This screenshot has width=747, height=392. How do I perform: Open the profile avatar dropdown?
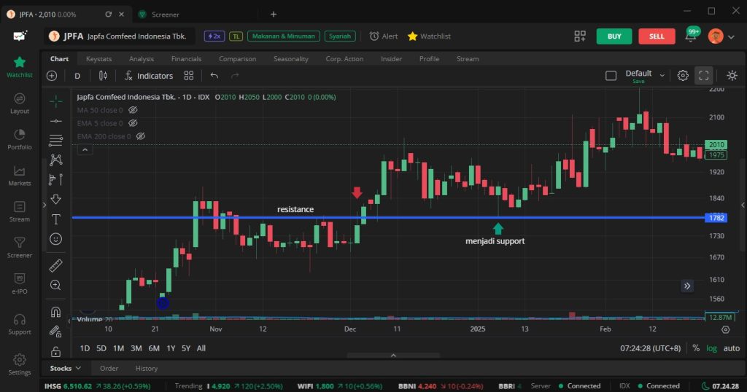[721, 36]
